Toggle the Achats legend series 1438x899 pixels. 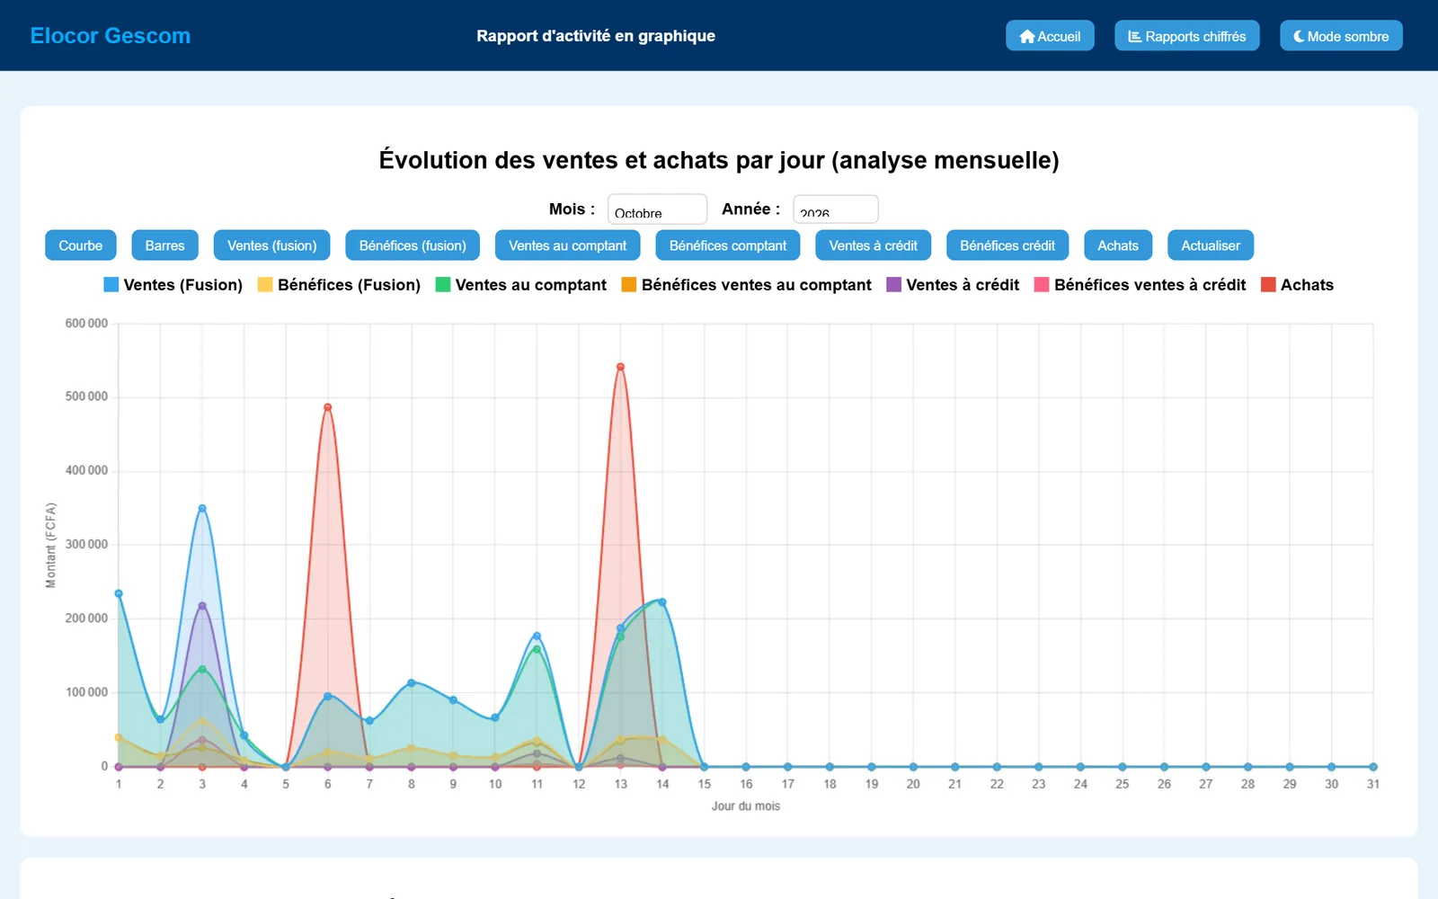point(1297,285)
